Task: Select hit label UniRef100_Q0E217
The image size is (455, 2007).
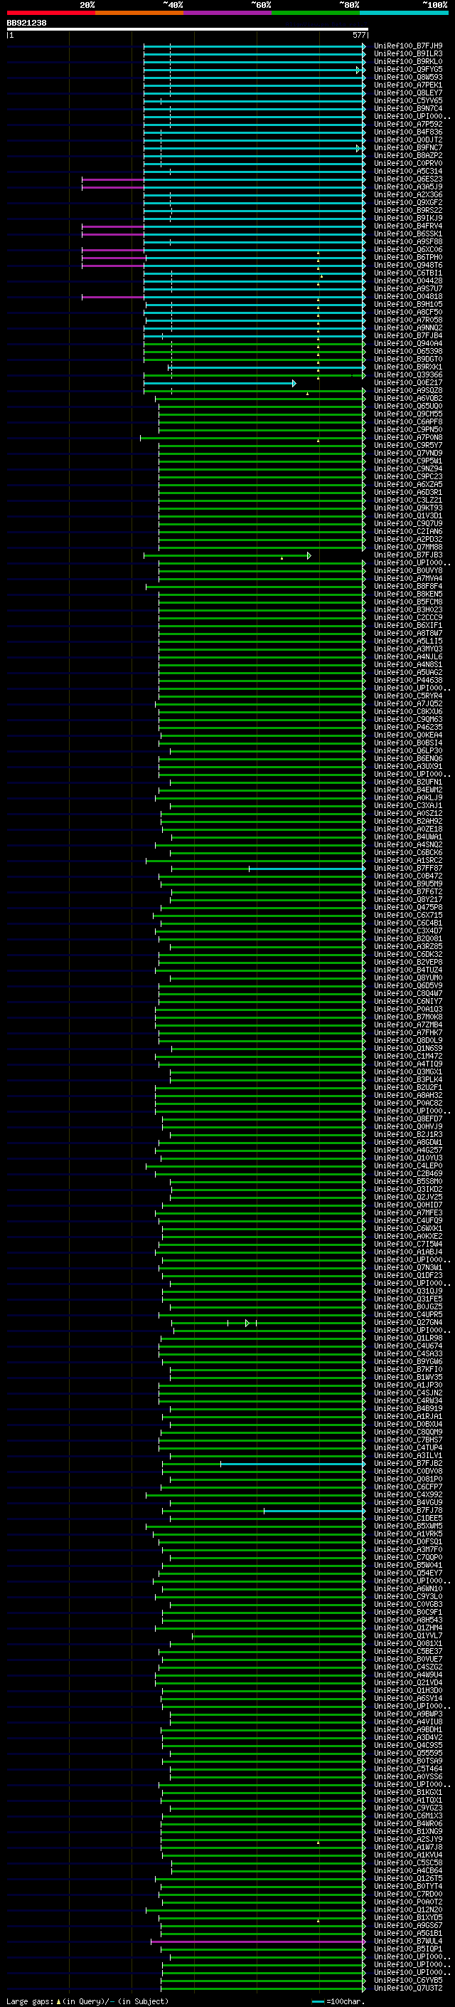Action: pyautogui.click(x=408, y=383)
